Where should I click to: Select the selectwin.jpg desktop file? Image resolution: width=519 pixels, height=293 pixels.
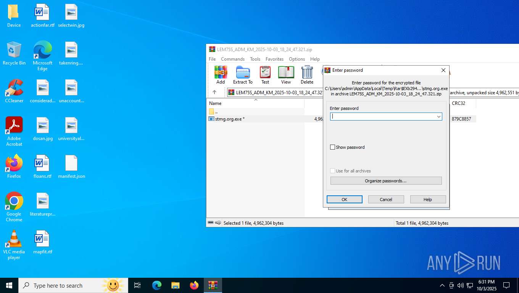pyautogui.click(x=71, y=16)
